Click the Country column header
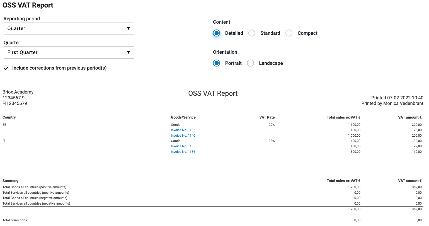Viewport: 429px width, 226px height. pyautogui.click(x=9, y=117)
